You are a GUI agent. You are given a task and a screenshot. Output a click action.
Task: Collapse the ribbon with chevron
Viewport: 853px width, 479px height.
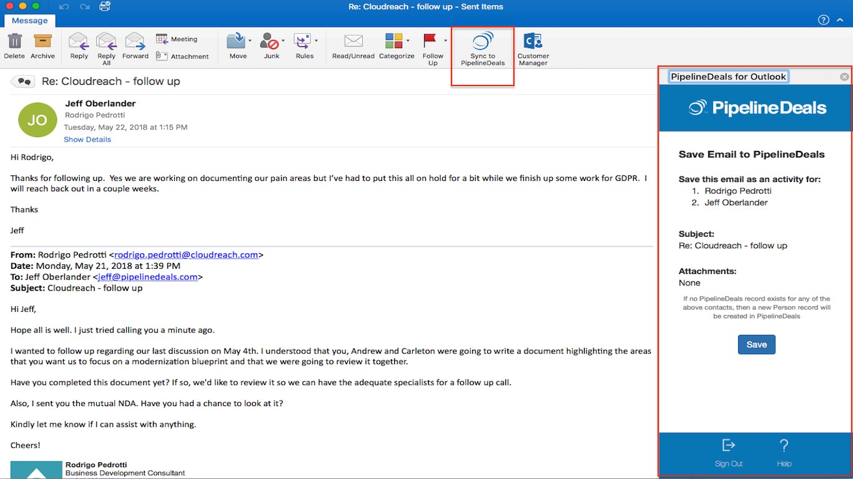point(841,20)
